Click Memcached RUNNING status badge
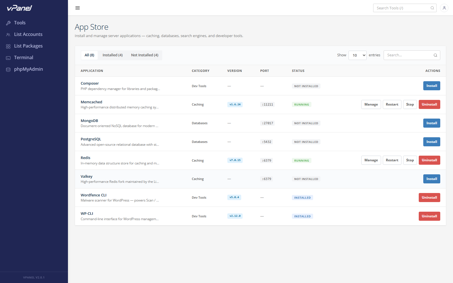 click(302, 104)
